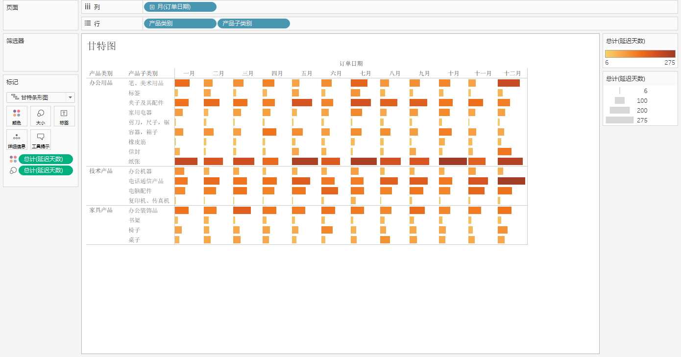Select the 信封 row label
The image size is (681, 357).
[x=134, y=152]
